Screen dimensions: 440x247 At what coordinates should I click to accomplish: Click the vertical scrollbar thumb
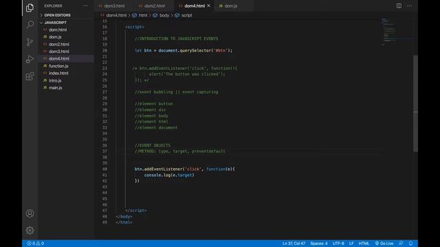click(x=415, y=104)
